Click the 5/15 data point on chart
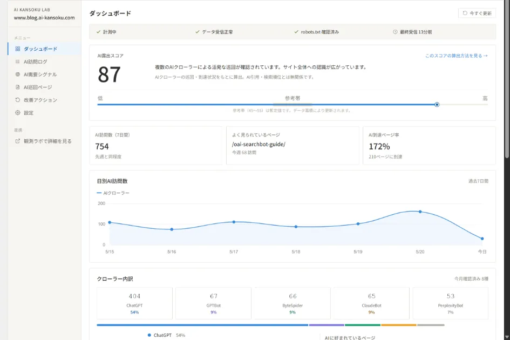The image size is (510, 340). click(110, 222)
